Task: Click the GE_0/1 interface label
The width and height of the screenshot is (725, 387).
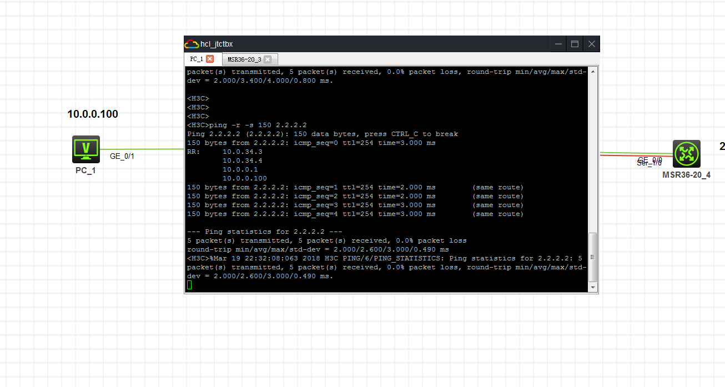Action: point(122,157)
